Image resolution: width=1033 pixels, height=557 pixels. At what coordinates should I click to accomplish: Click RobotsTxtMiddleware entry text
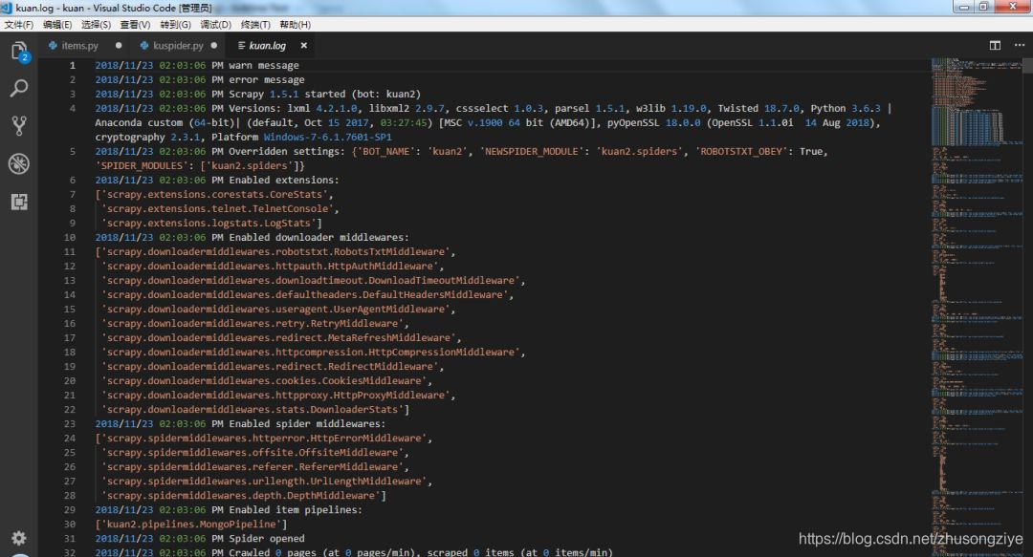click(x=275, y=251)
